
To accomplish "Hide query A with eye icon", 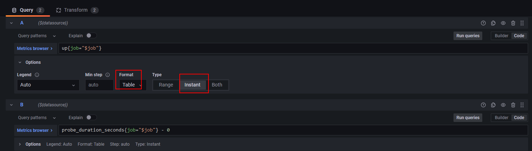I will [x=503, y=23].
